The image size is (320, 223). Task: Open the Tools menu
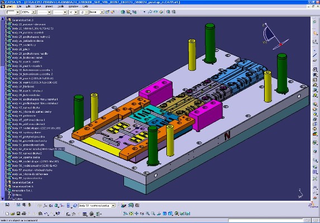point(61,7)
